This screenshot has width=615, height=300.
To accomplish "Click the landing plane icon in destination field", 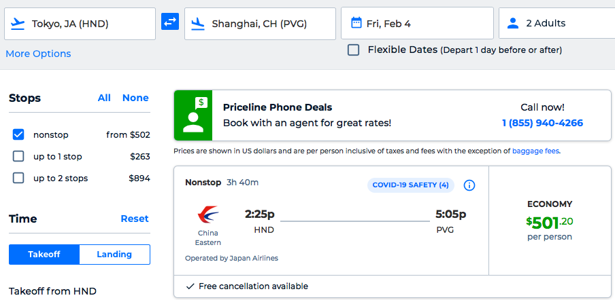I will coord(199,24).
